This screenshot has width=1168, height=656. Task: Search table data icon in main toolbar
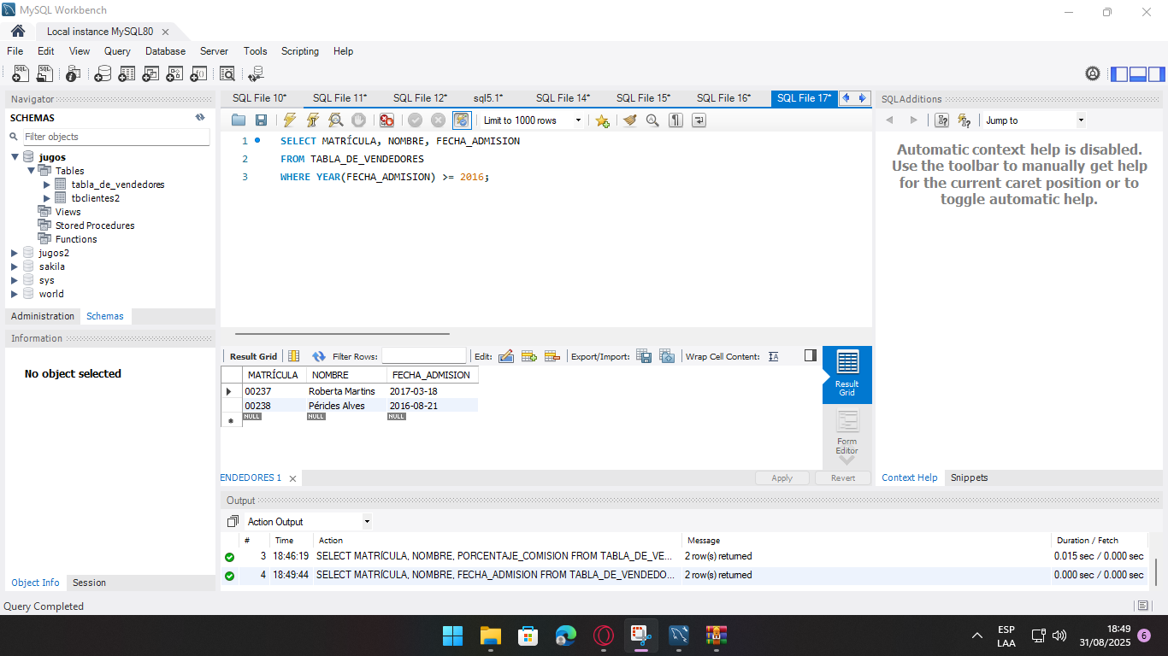tap(227, 74)
